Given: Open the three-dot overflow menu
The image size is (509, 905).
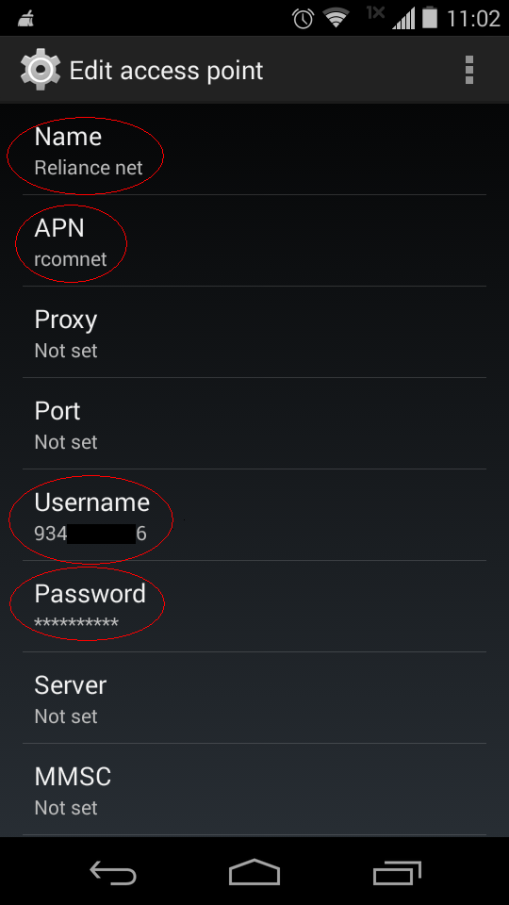Looking at the screenshot, I should [x=469, y=71].
